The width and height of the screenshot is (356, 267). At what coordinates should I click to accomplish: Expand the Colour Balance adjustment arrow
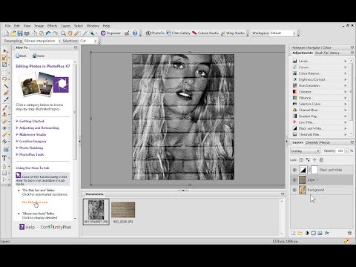(346, 73)
